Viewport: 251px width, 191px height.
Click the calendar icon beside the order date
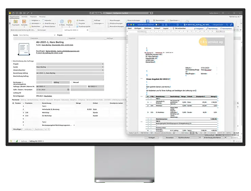point(68,90)
